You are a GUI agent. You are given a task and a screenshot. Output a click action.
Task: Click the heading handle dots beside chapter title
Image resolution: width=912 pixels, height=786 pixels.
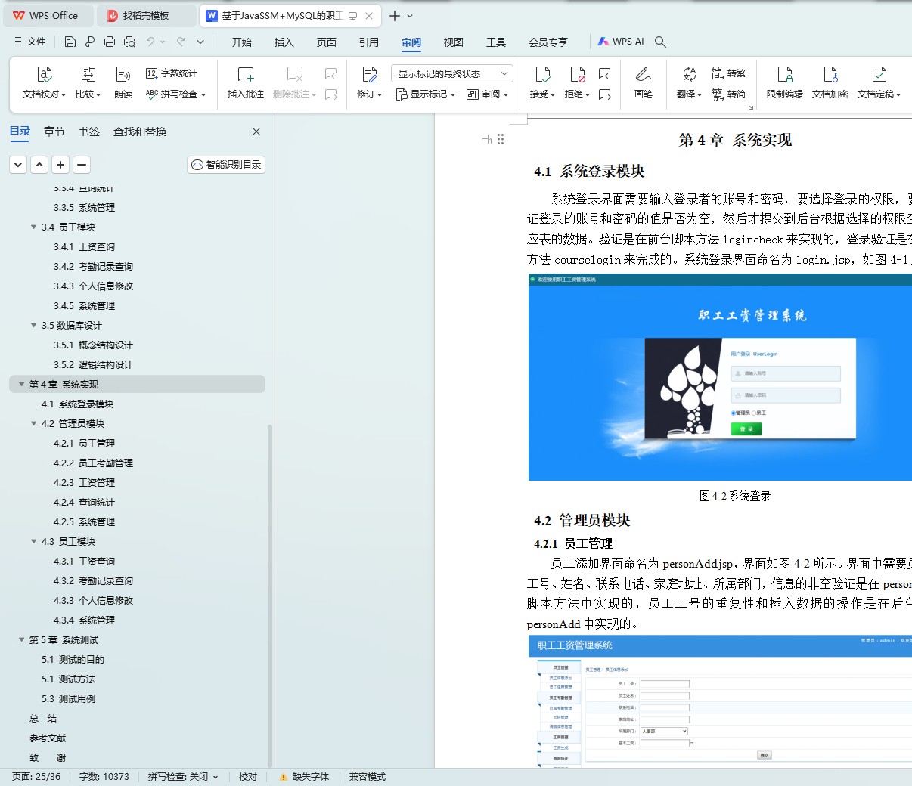click(x=501, y=139)
